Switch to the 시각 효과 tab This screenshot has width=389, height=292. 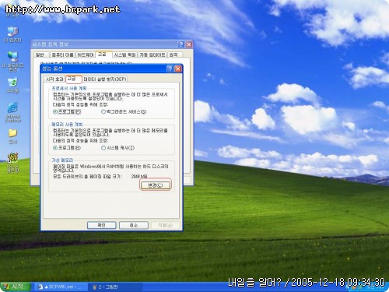coord(54,79)
